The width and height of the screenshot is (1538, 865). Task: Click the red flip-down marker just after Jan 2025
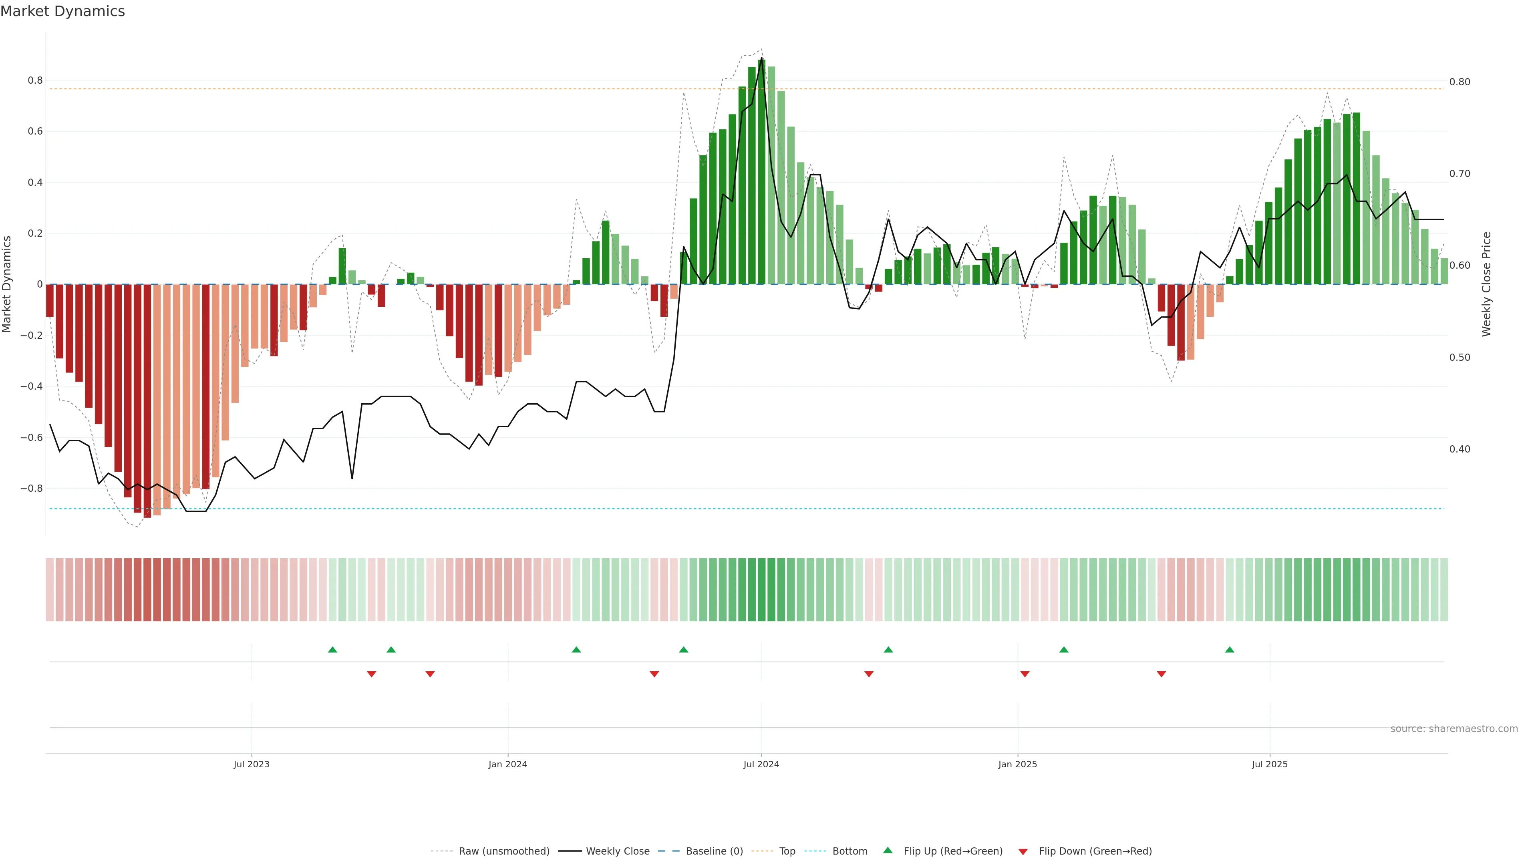click(x=1025, y=674)
